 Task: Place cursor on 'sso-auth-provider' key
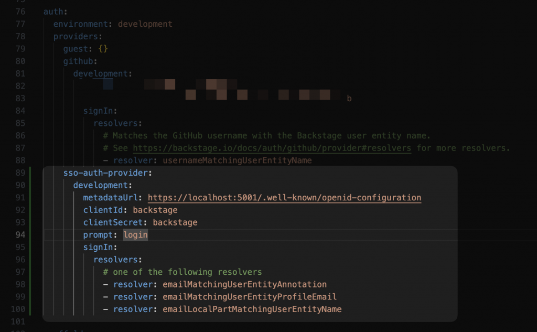point(106,173)
